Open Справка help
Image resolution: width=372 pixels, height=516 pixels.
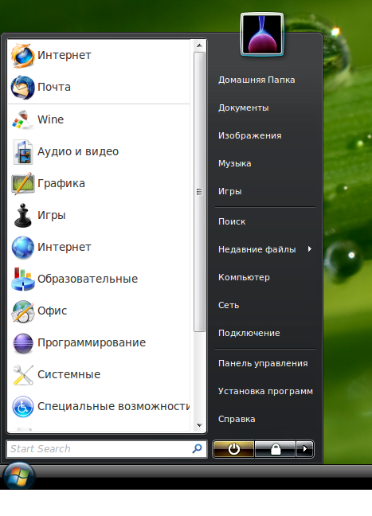tap(237, 419)
